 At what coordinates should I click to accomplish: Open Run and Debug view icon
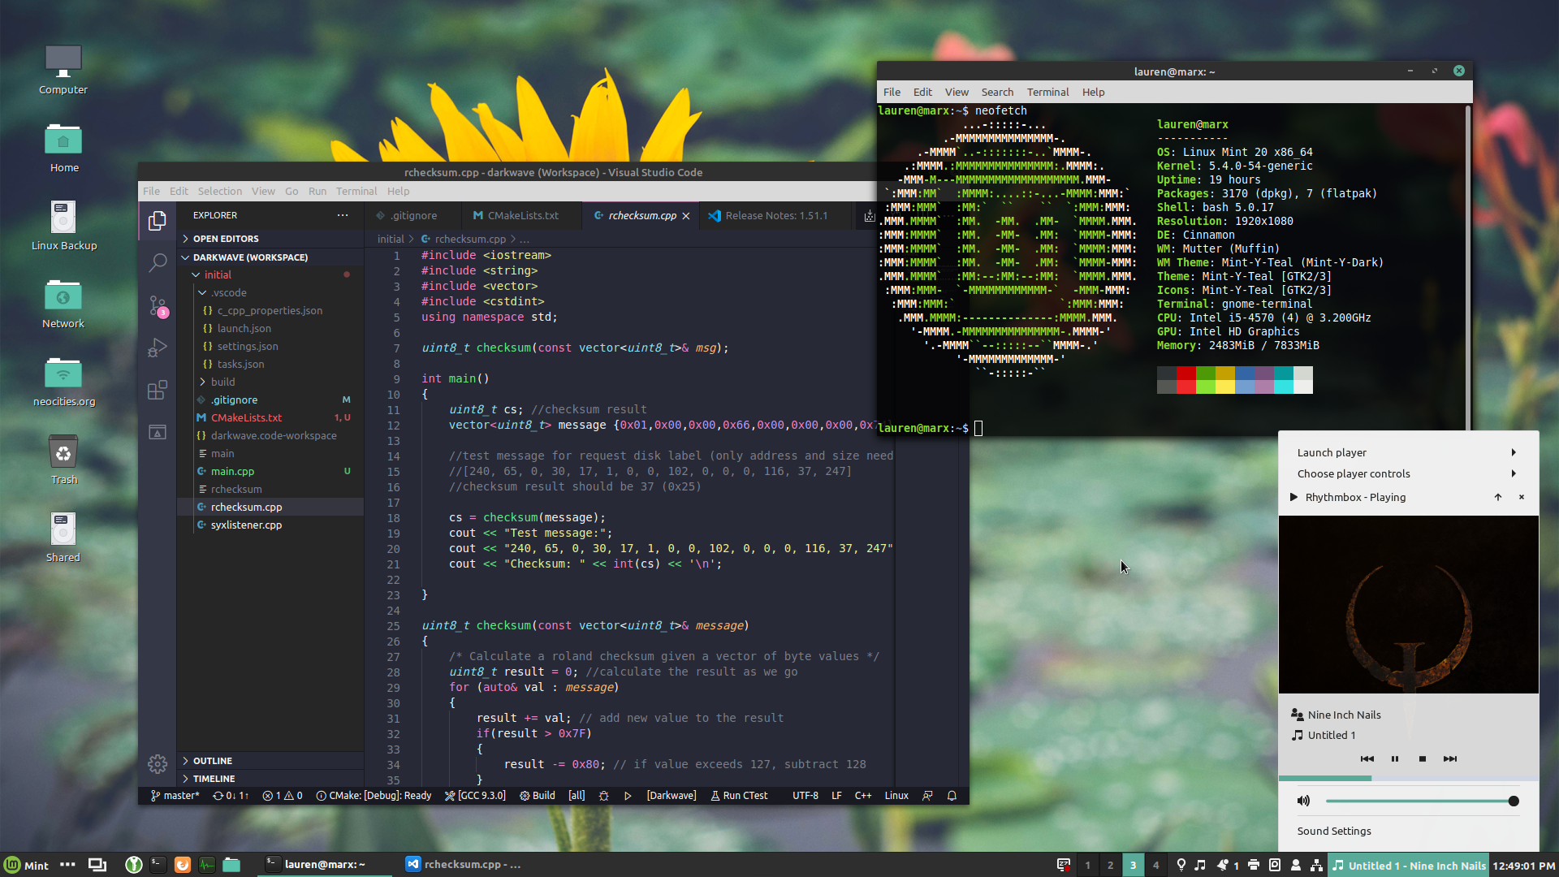coord(158,348)
